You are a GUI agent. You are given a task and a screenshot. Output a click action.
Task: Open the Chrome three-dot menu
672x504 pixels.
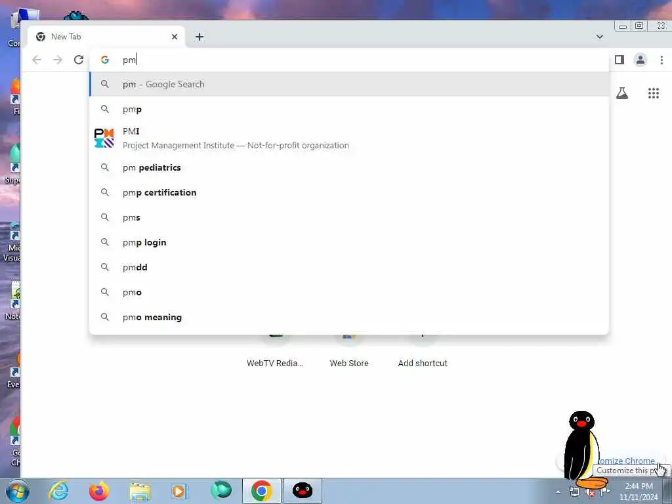coord(661,60)
